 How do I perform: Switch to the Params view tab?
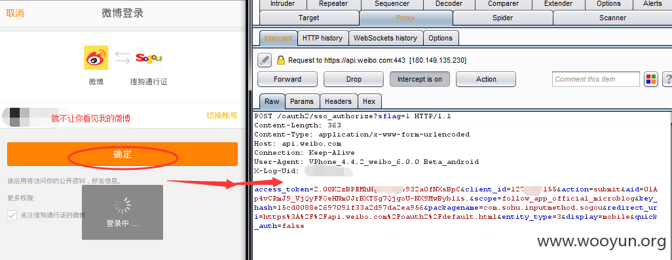pyautogui.click(x=302, y=101)
